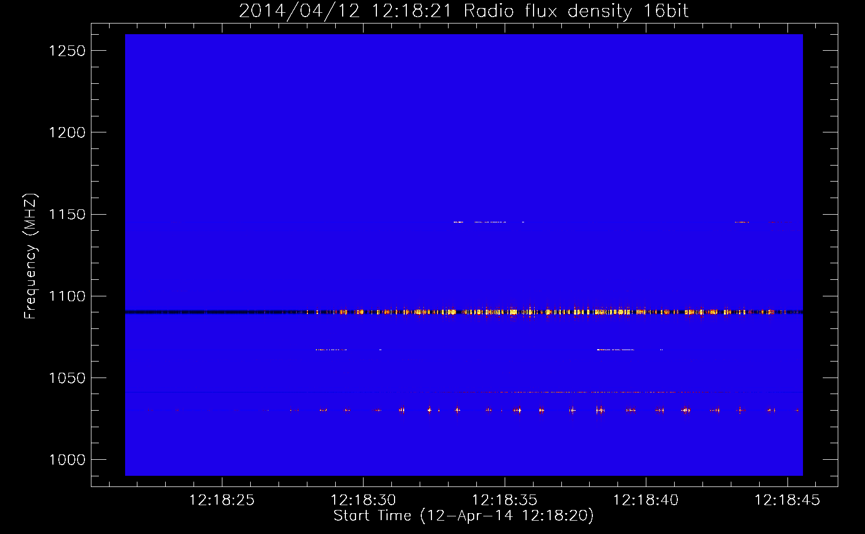Click the 1050 frequency tick label
This screenshot has height=534, width=865.
(67, 378)
